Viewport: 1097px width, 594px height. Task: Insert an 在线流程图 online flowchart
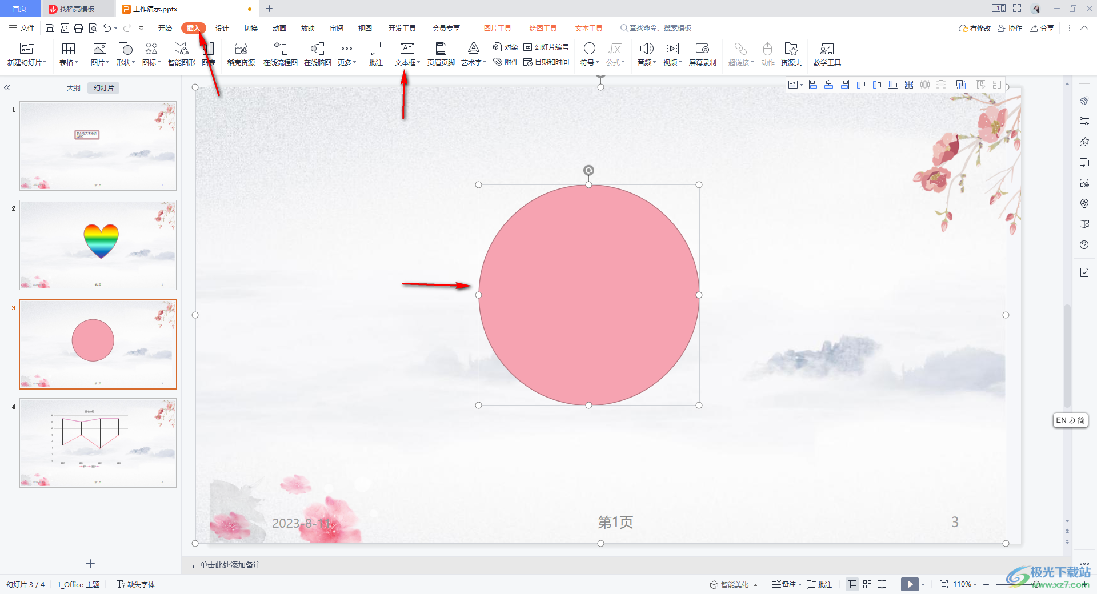click(x=281, y=54)
